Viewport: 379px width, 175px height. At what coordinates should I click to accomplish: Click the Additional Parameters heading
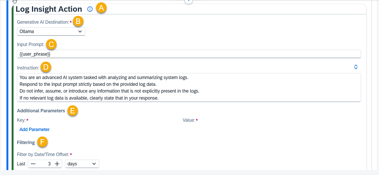click(x=41, y=111)
